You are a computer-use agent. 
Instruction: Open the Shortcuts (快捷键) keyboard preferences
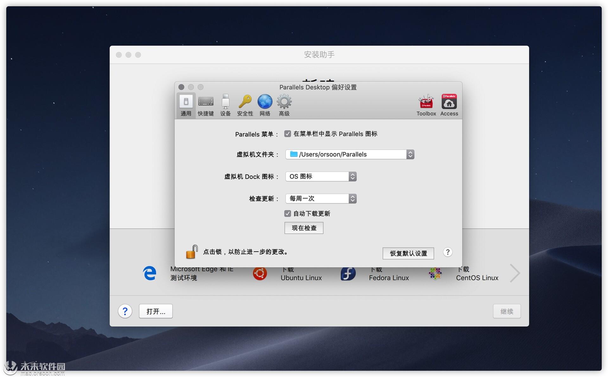tap(206, 105)
